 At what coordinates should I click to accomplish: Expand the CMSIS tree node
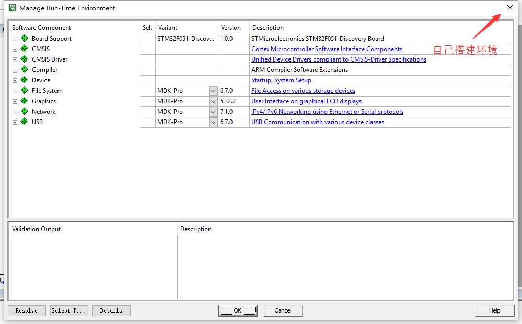(15, 49)
